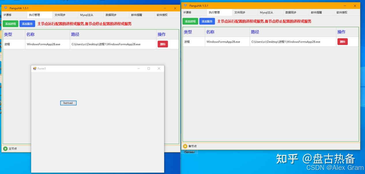The image size is (365, 174).
Task: Click the Form1 window title icon
Action: (35, 69)
